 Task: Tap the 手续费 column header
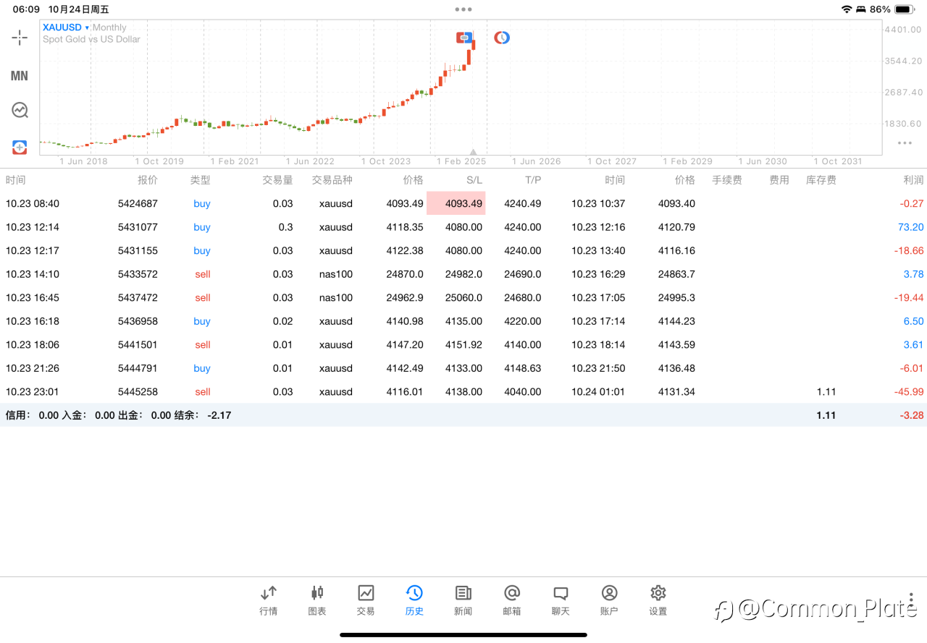727,180
